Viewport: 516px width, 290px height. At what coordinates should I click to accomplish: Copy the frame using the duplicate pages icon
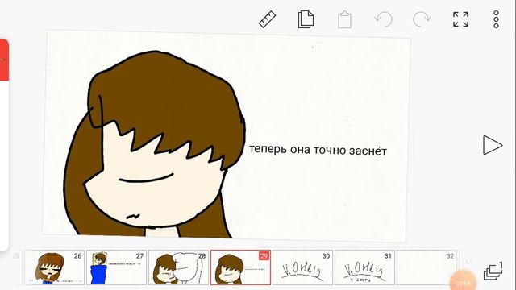coord(306,19)
